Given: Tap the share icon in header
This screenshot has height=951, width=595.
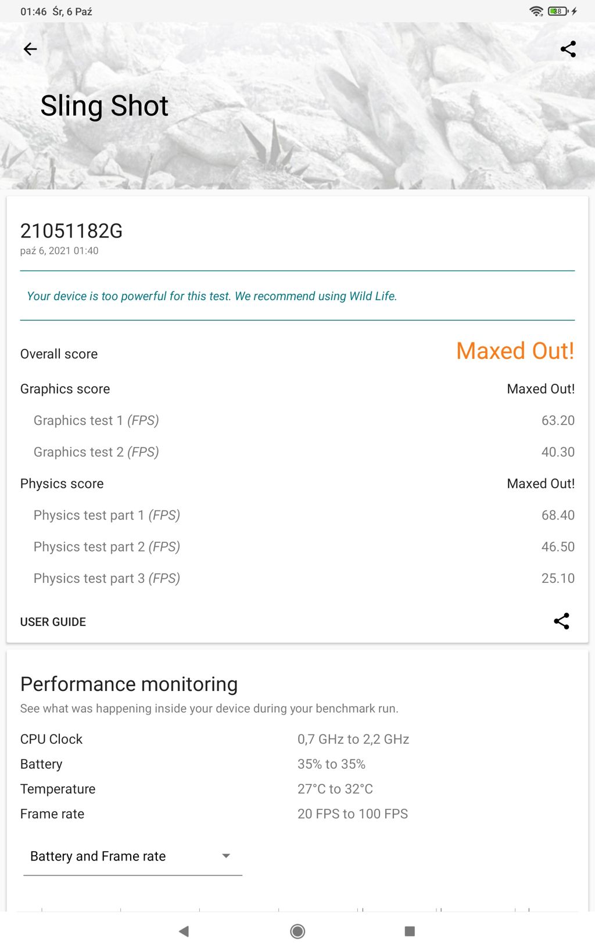Looking at the screenshot, I should [568, 49].
